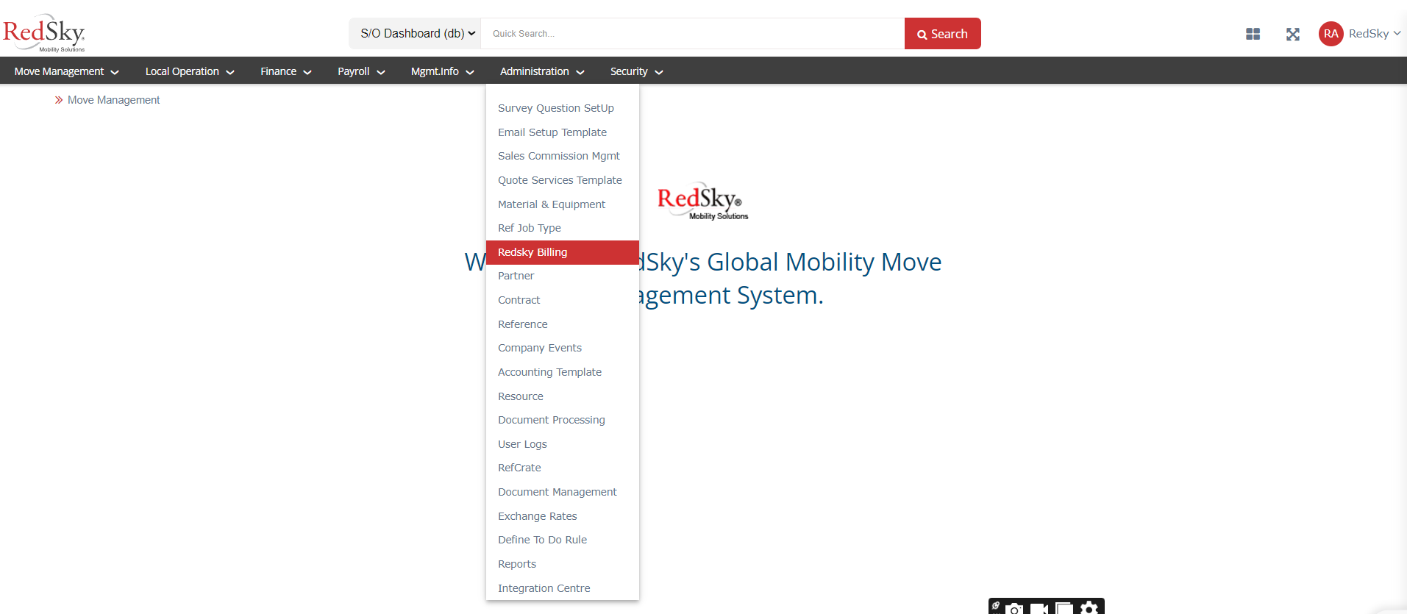
Task: Click the copy pages icon in capture toolbar
Action: pos(1064,609)
